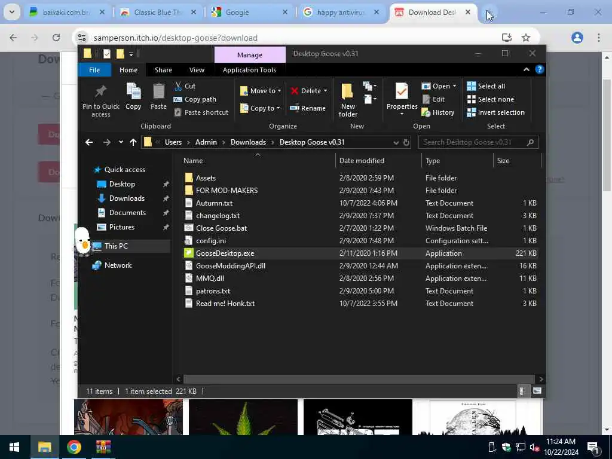612x459 pixels.
Task: Open Pictures in the navigation pane
Action: click(121, 227)
